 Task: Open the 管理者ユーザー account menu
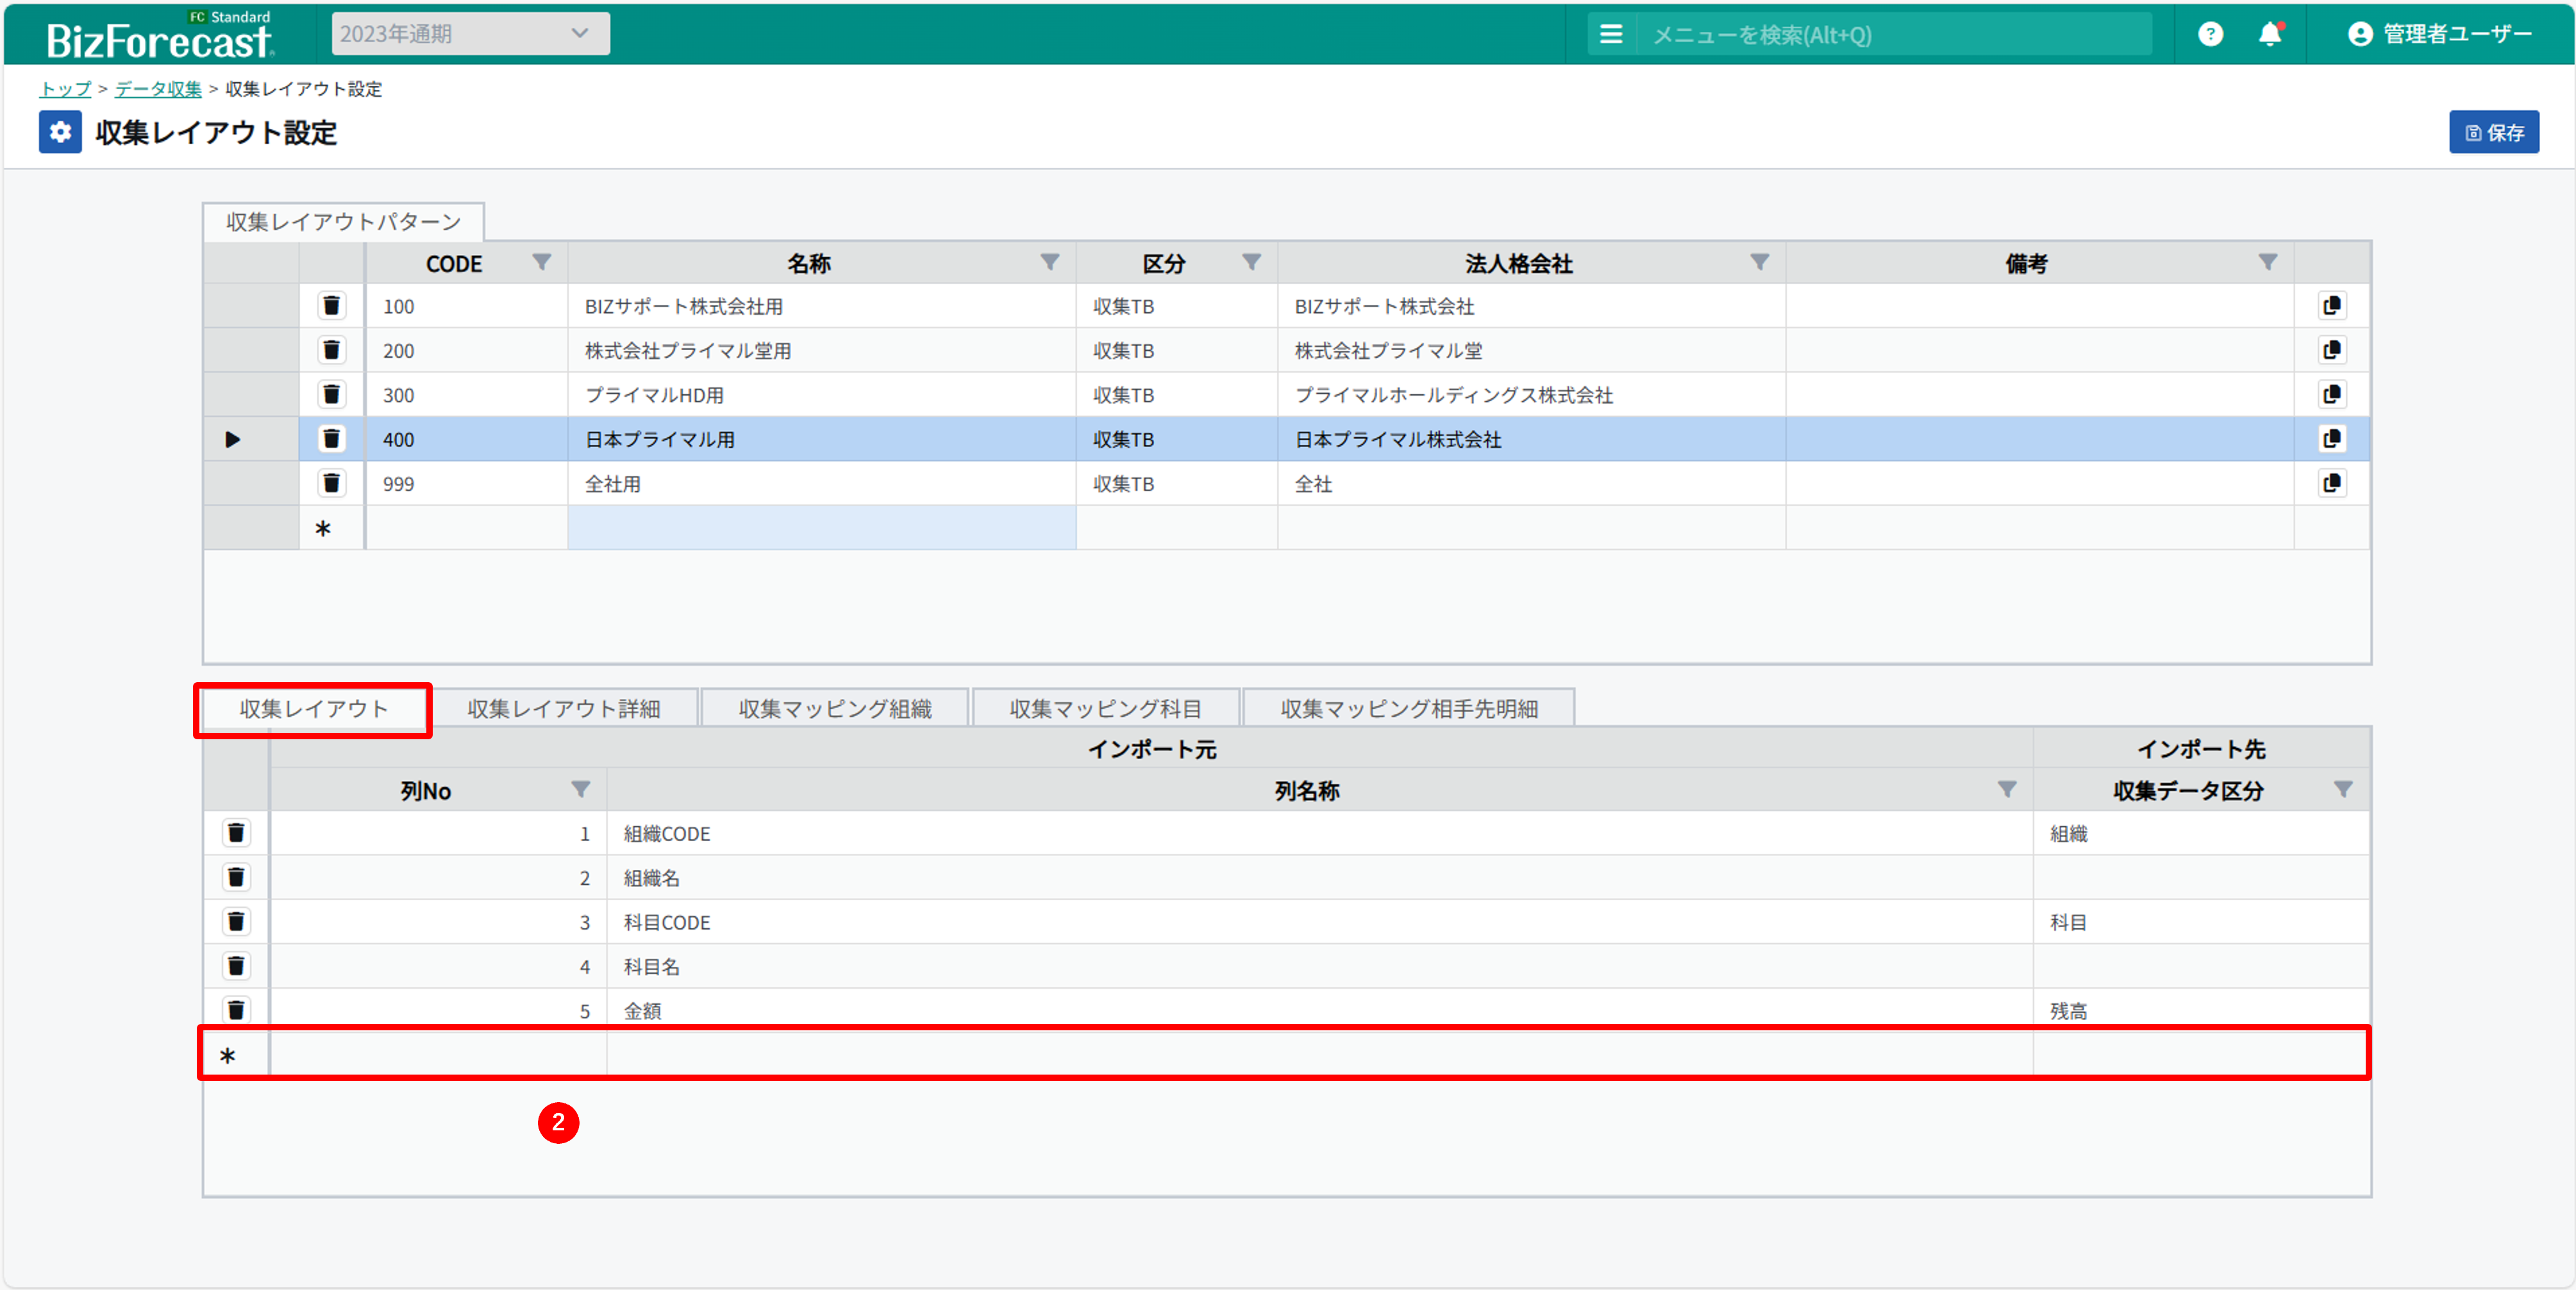point(2439,34)
